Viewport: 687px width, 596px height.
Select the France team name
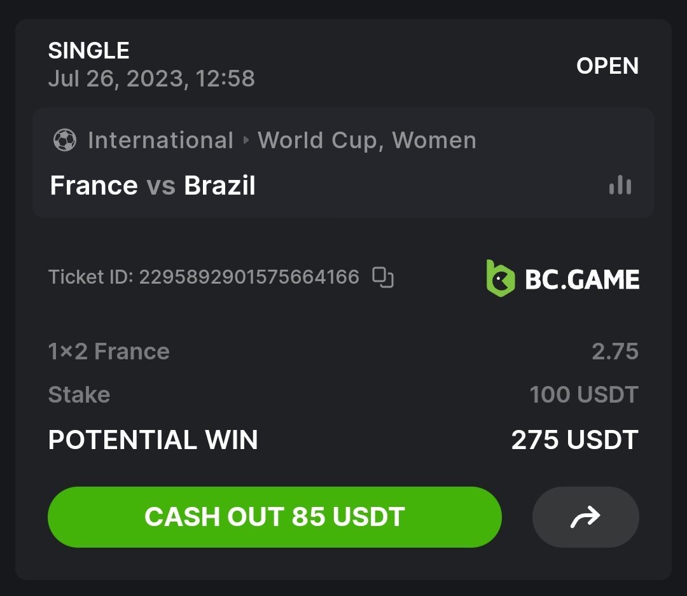[94, 186]
